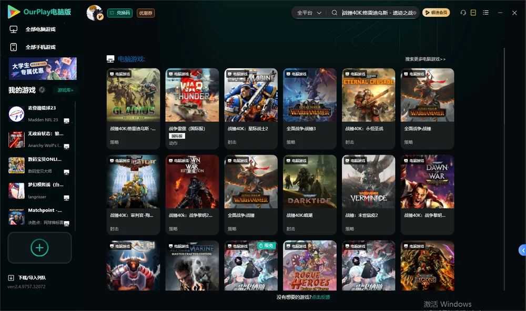The height and width of the screenshot is (311, 526).
Task: Click the 兑换码 redeem code button
Action: (120, 13)
